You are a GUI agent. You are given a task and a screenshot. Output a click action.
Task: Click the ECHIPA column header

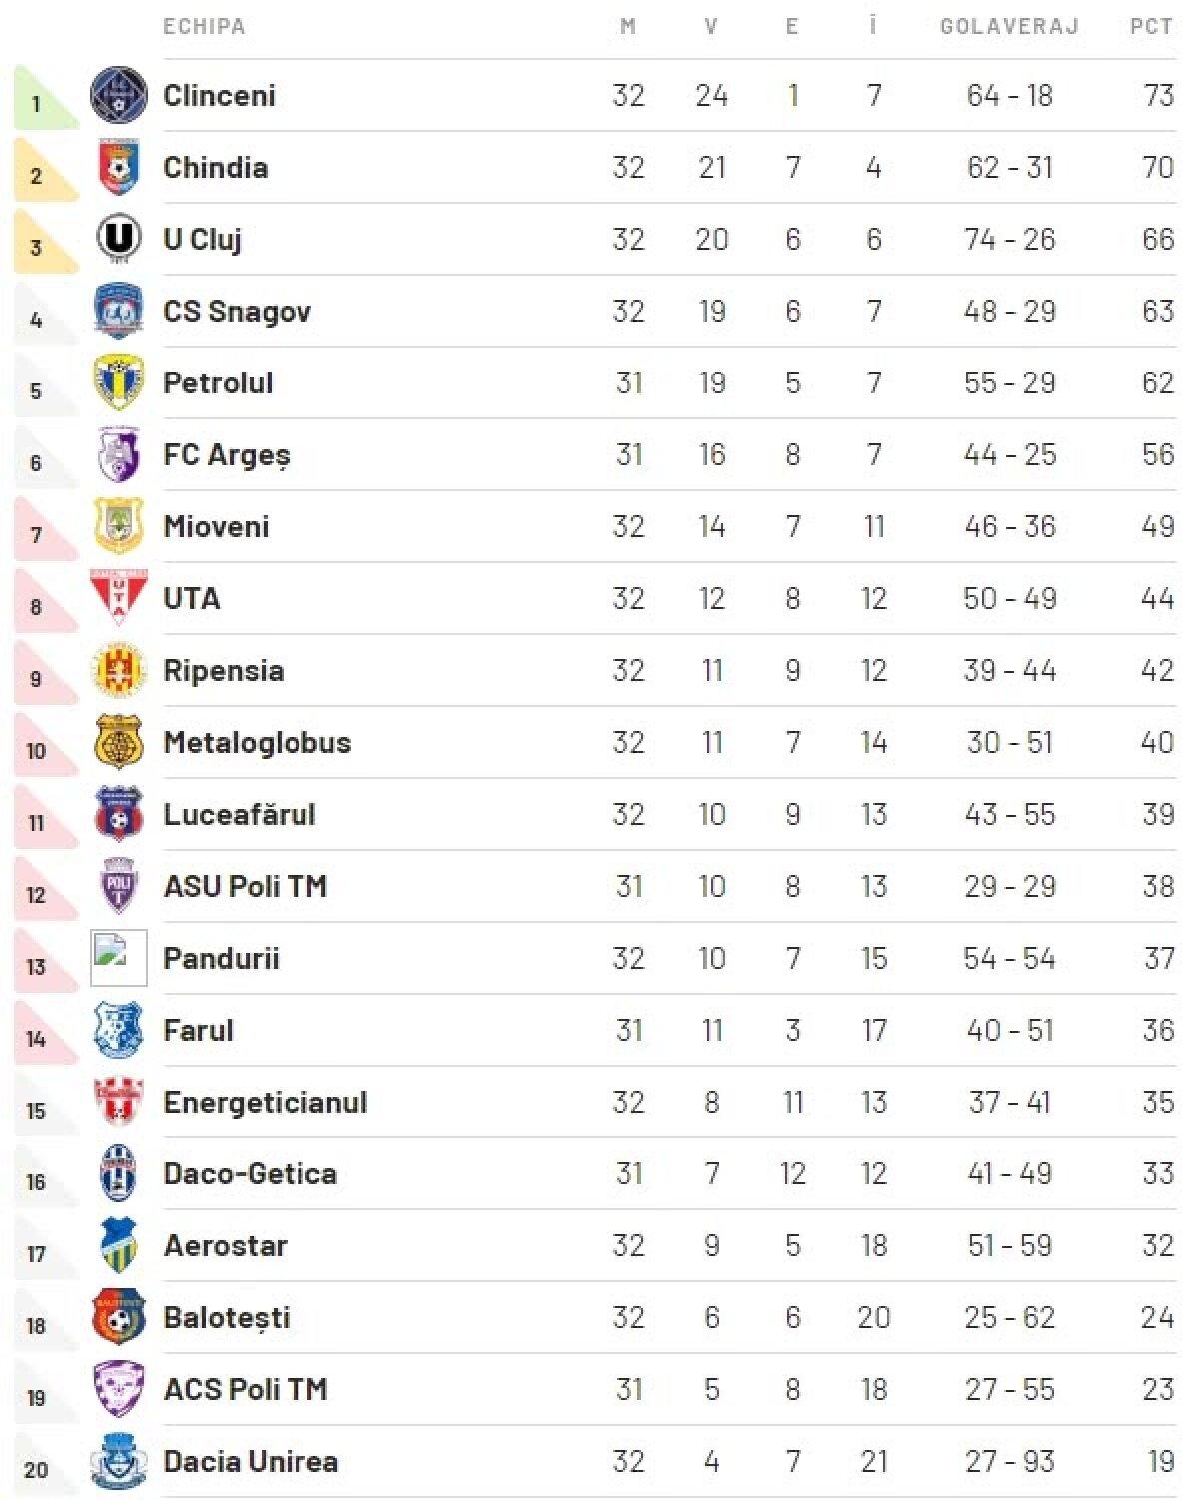pos(204,26)
